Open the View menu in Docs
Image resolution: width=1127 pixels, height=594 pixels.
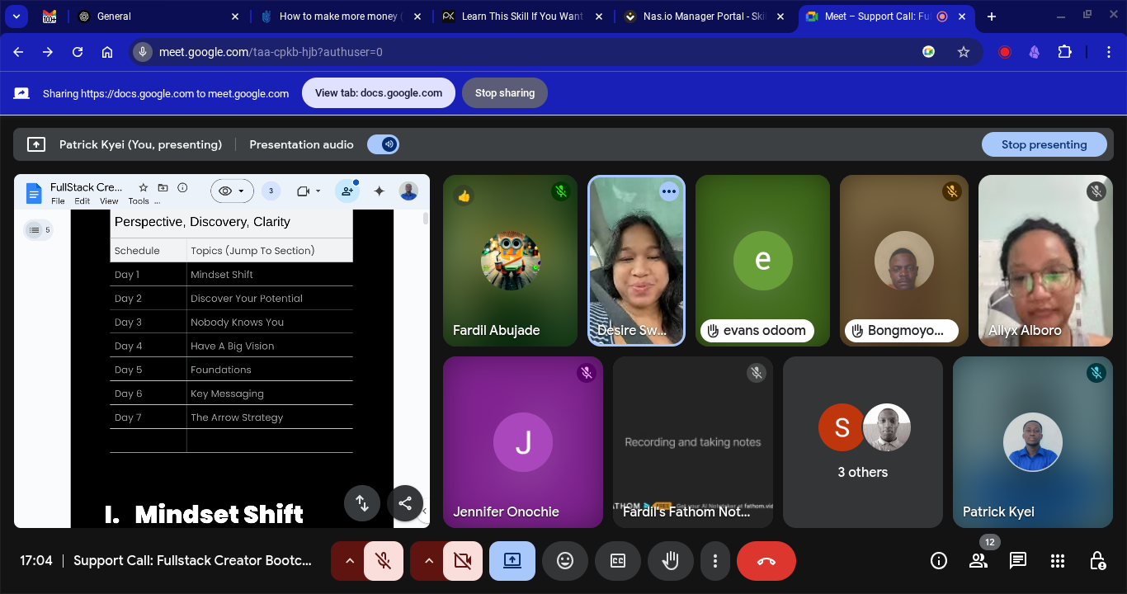[109, 201]
